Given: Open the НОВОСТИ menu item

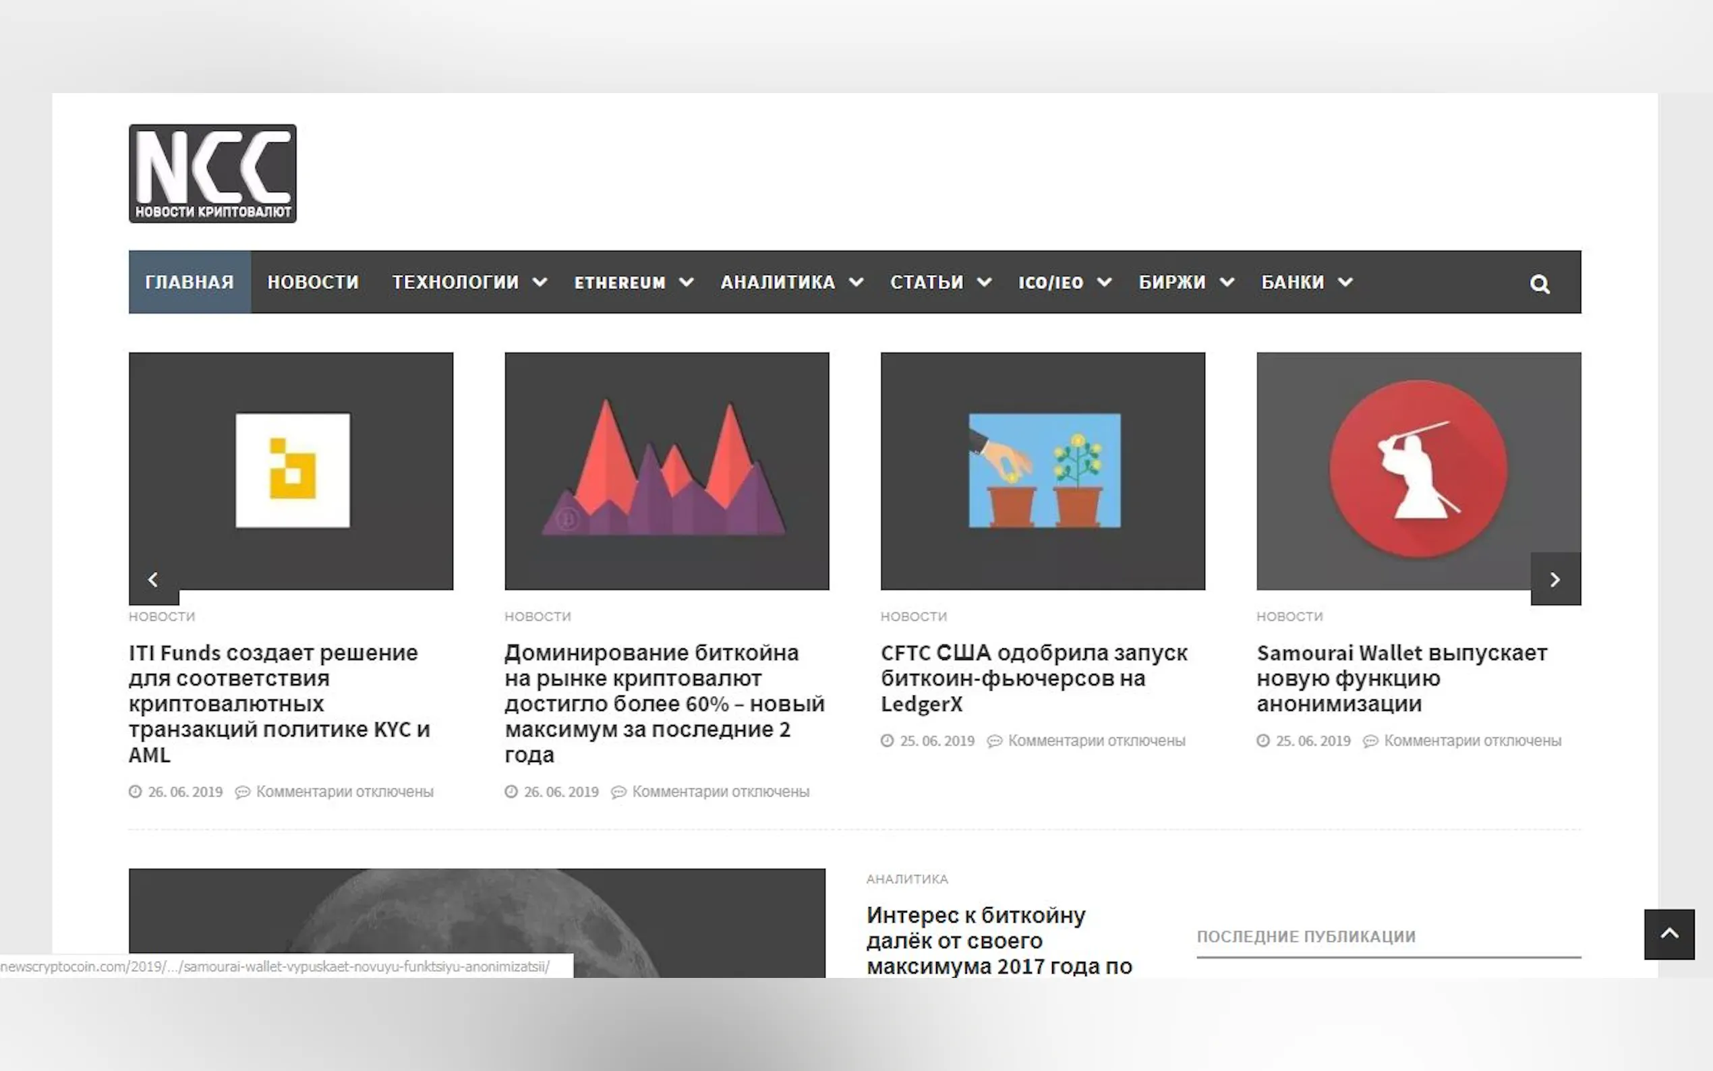Looking at the screenshot, I should [x=313, y=282].
